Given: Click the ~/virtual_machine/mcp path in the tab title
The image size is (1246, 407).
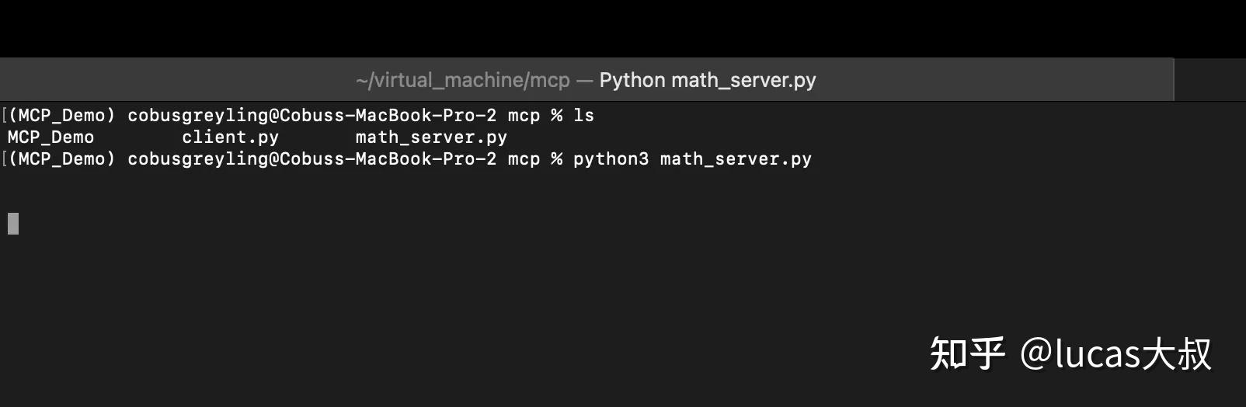Looking at the screenshot, I should click(x=463, y=80).
